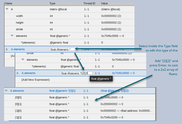
Task: Click the 0x7045c0200 value of [1][1]
Action: tap(112, 117)
